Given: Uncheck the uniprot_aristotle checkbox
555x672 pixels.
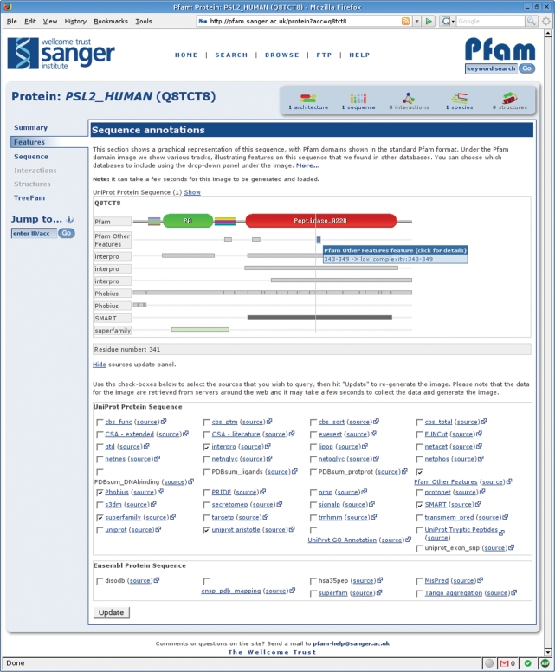Looking at the screenshot, I should (207, 530).
